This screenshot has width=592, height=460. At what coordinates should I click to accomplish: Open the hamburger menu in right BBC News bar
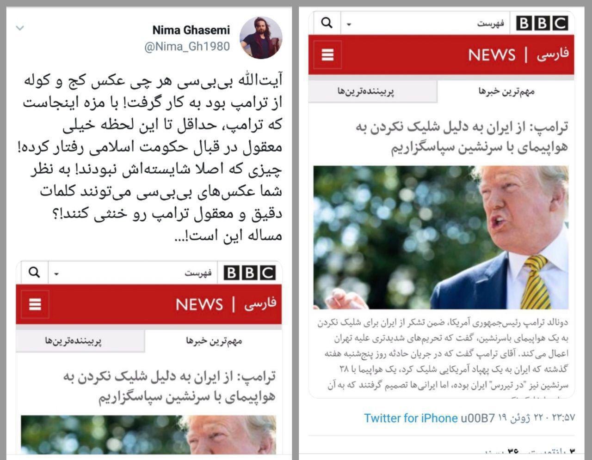click(327, 54)
